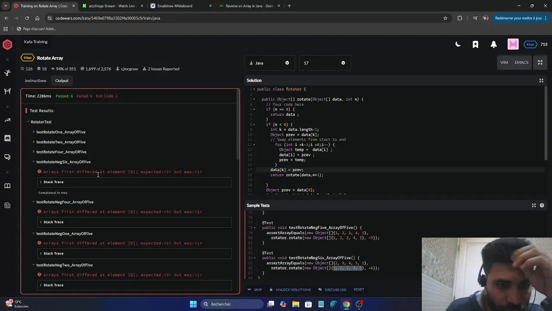
Task: Toggle dark mode moon icon
Action: click(458, 44)
